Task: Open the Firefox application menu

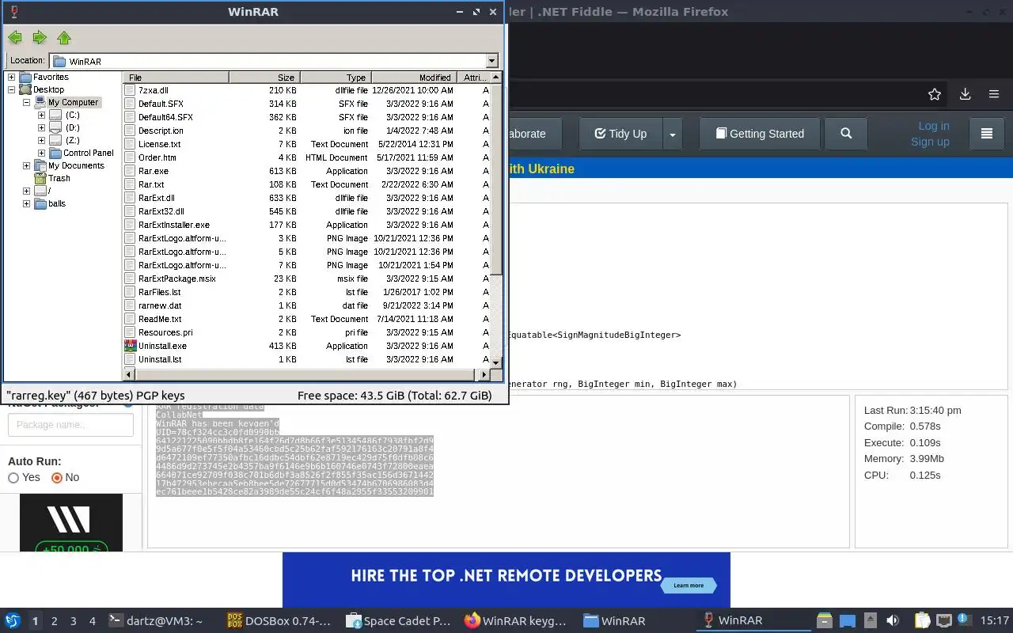Action: [994, 94]
